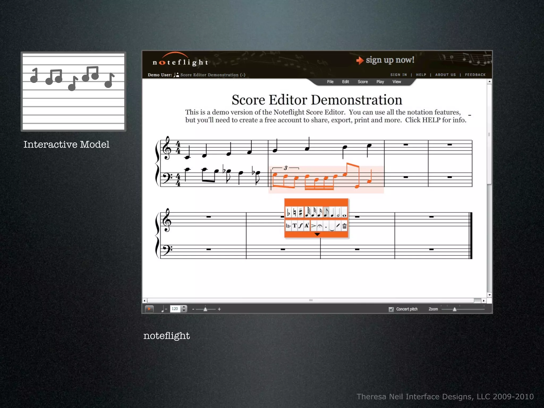Apply the natural accidental
The image size is (544, 408).
click(294, 212)
